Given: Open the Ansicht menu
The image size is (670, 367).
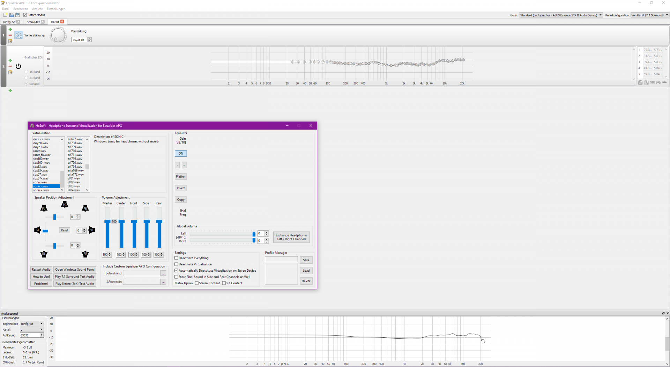Looking at the screenshot, I should 37,9.
